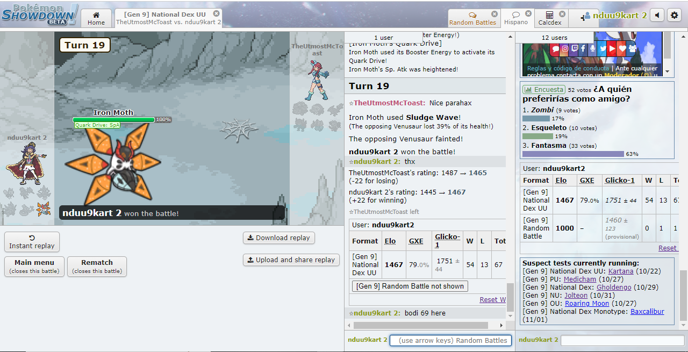
Task: Click the red speech bubble icon in the banner
Action: click(x=555, y=49)
